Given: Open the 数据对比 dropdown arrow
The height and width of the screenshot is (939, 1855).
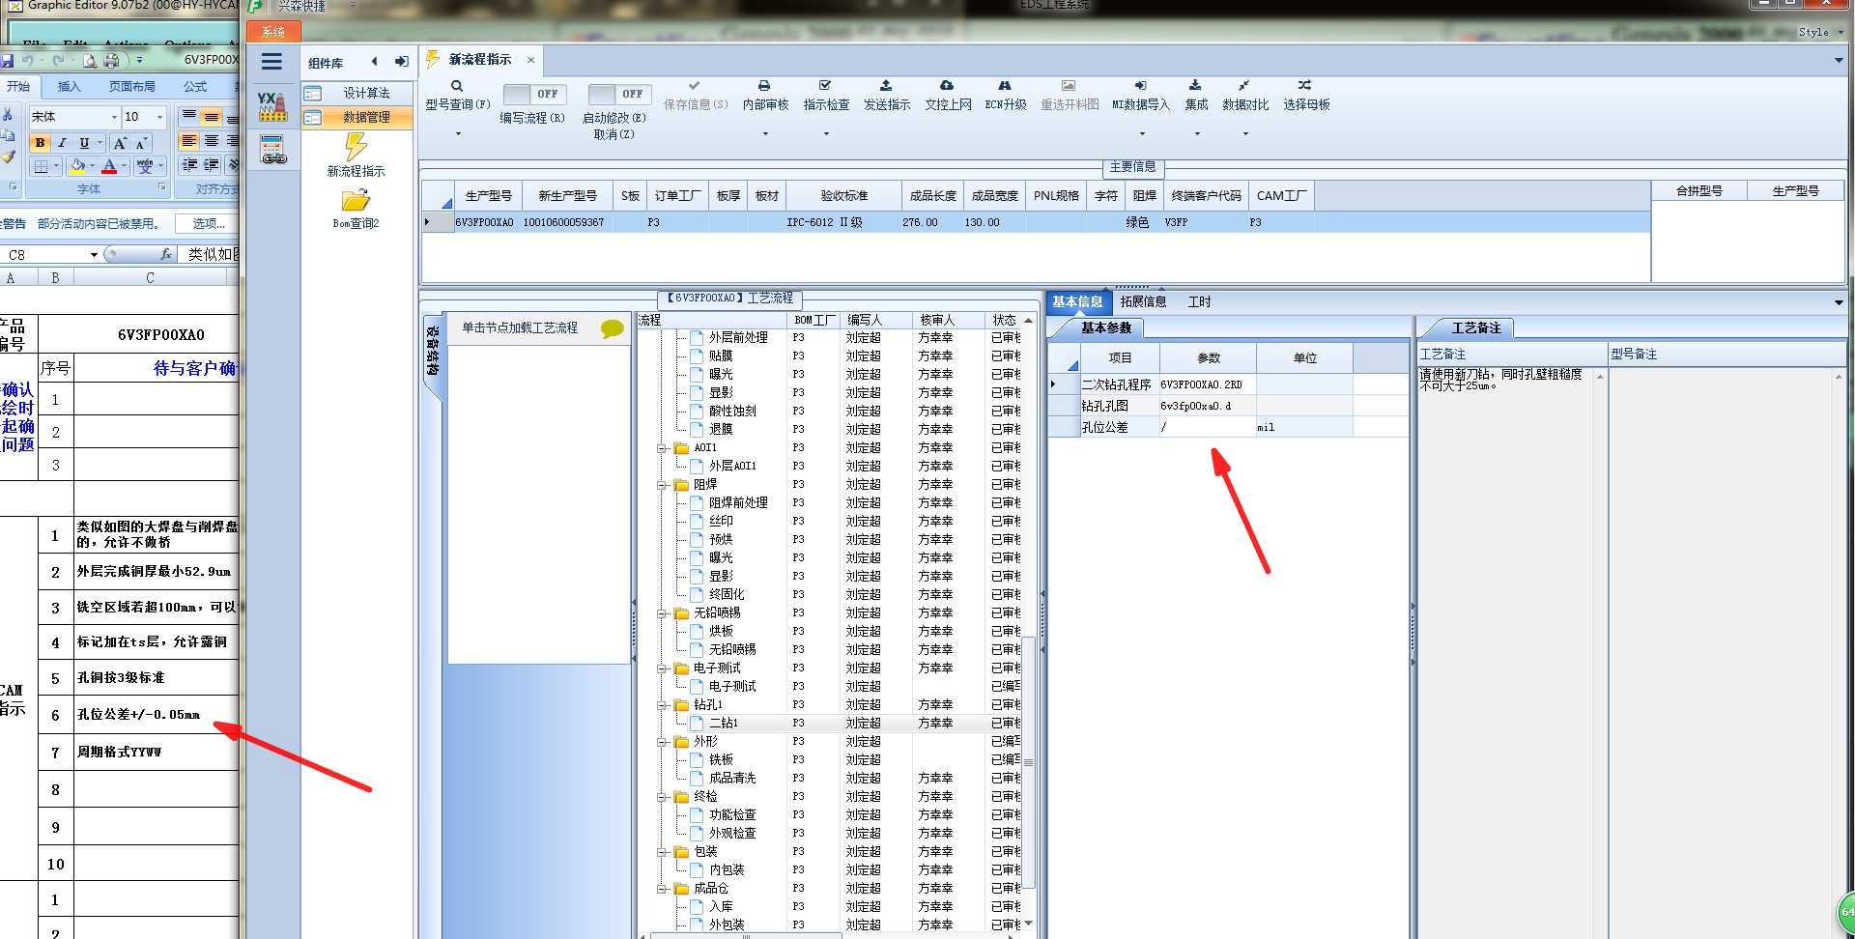Looking at the screenshot, I should click(x=1245, y=133).
